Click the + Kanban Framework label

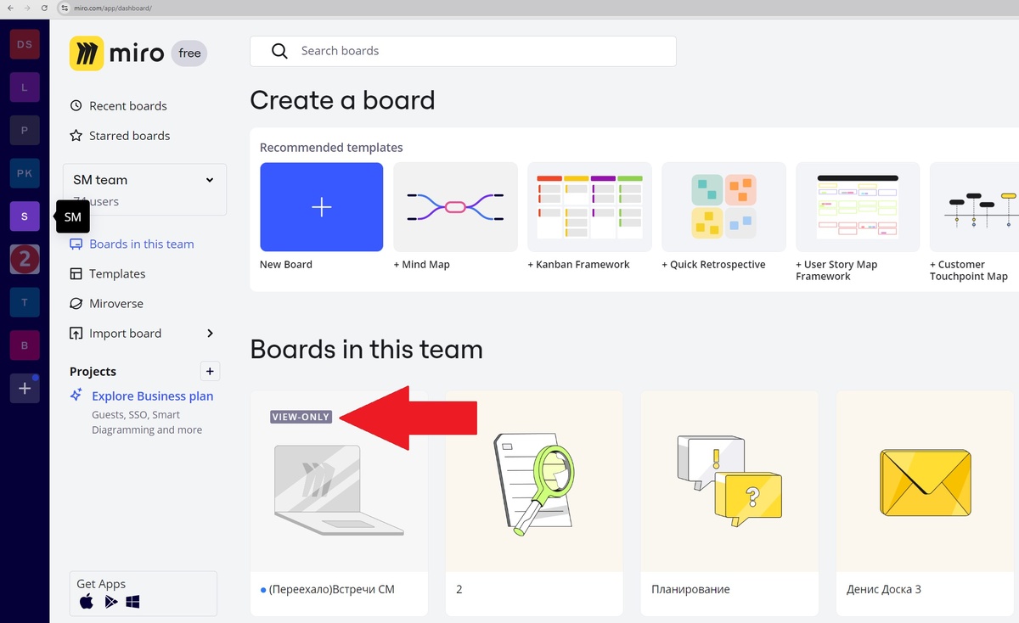coord(578,265)
